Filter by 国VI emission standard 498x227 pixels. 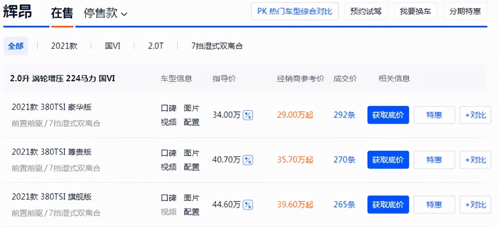click(112, 46)
